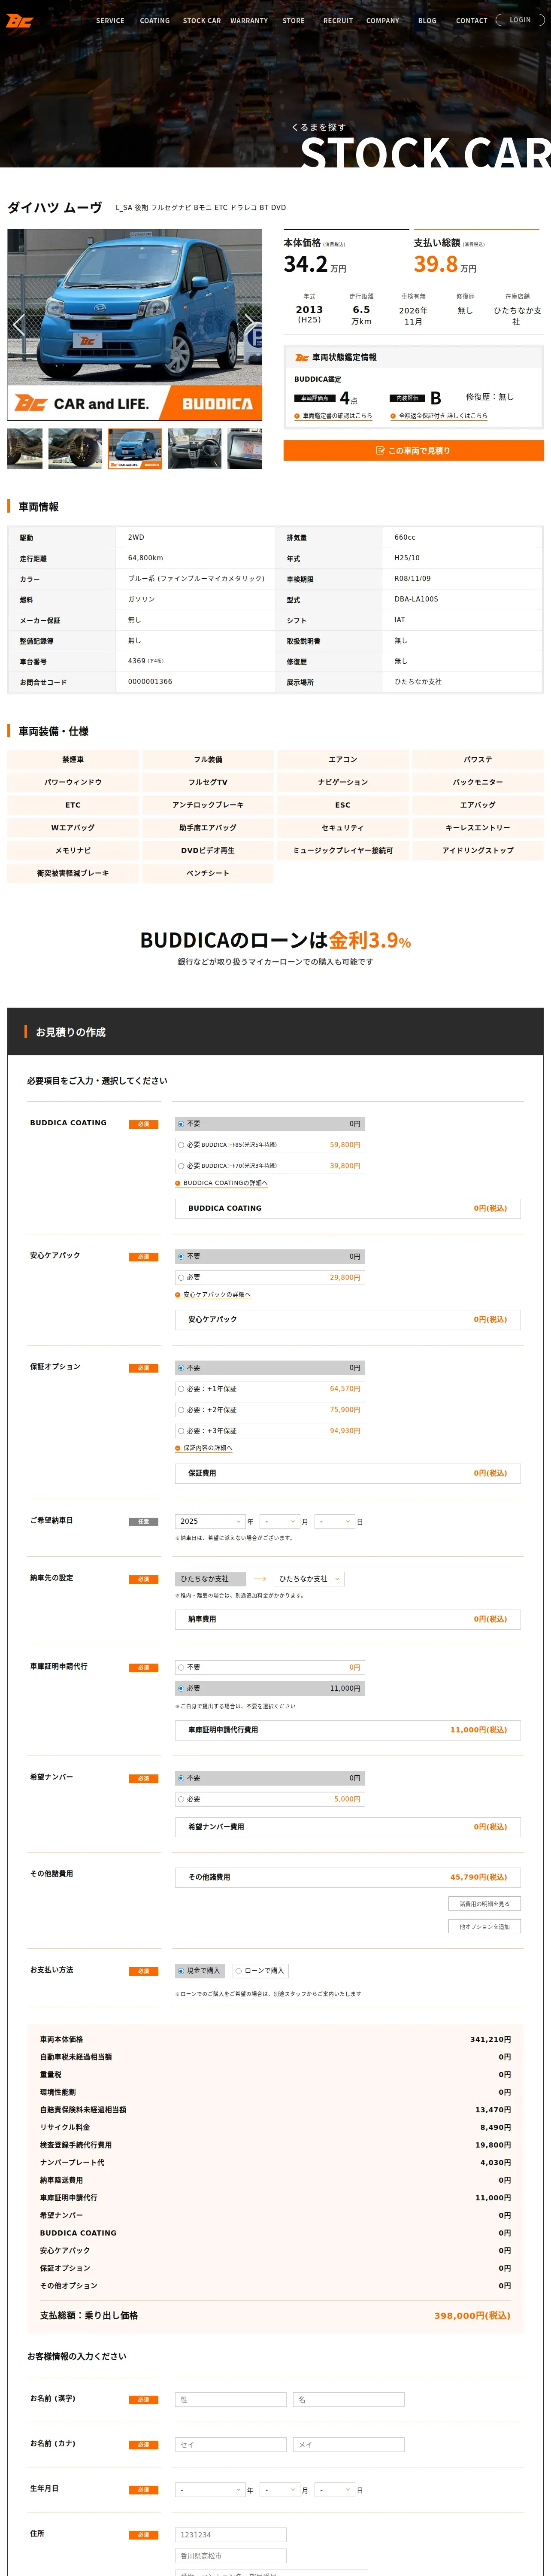Click the 諸費用の明細を見る button

(484, 1904)
